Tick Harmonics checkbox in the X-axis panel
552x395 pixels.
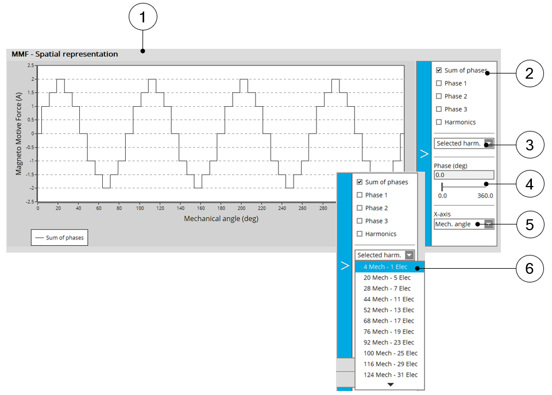coord(439,122)
